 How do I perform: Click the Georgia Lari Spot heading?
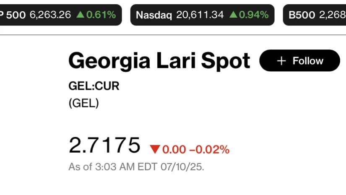coord(159,61)
